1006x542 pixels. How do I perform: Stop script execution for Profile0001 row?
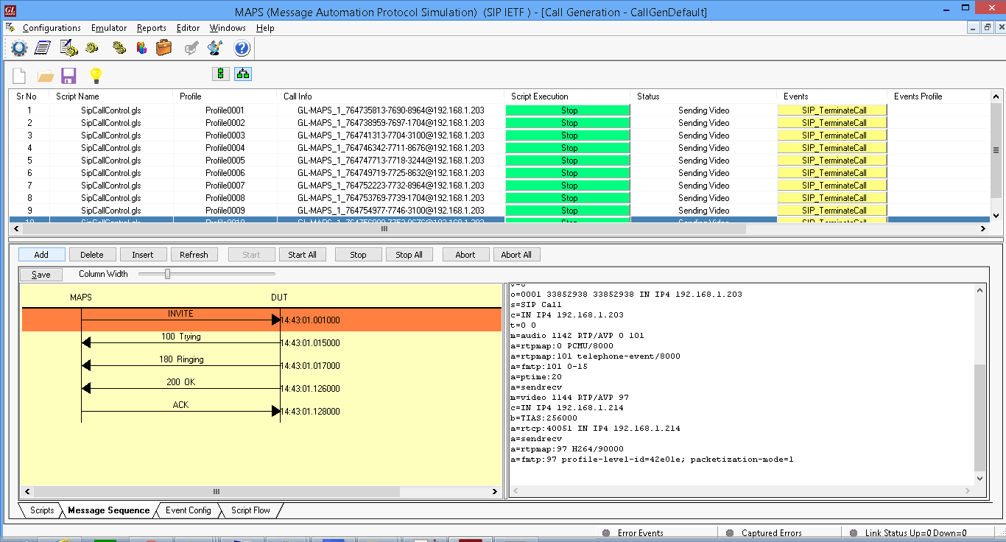(x=568, y=110)
